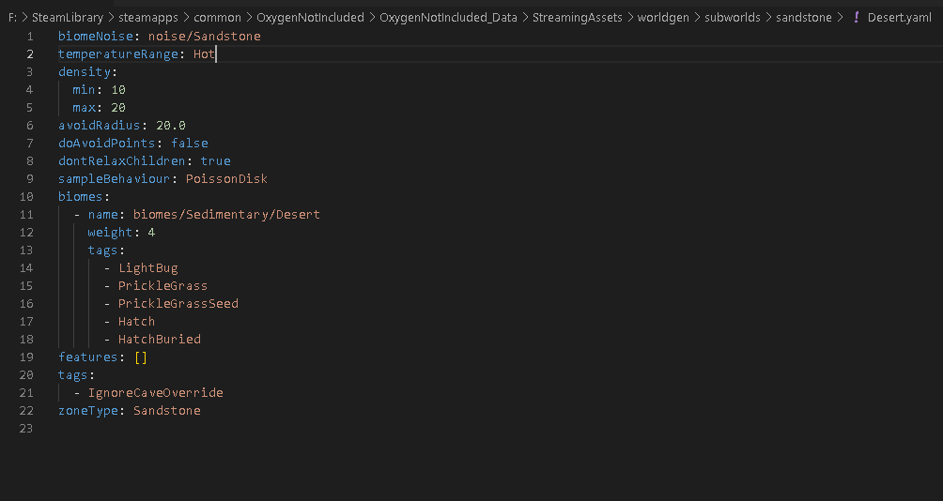Viewport: 943px width, 501px height.
Task: Open Desert.yaml breadcrumb item
Action: (899, 18)
